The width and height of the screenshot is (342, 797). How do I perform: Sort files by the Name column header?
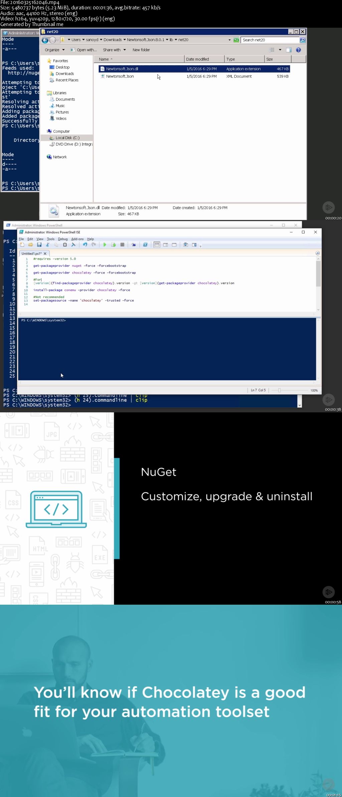click(139, 59)
